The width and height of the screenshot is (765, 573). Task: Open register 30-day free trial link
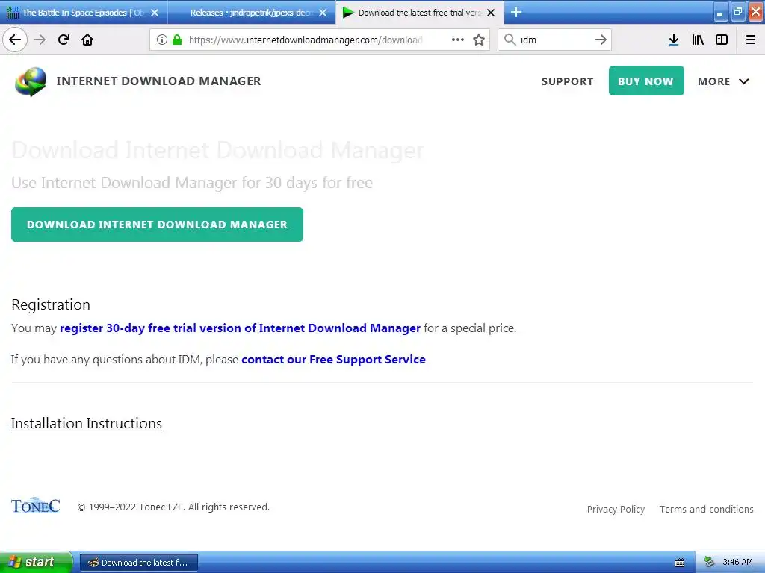point(240,328)
